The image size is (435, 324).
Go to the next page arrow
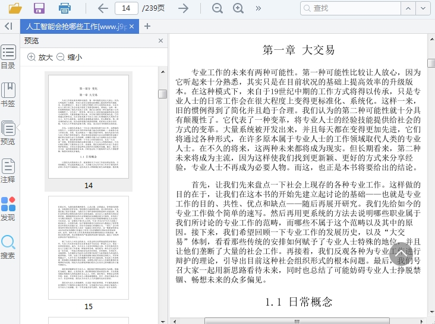[184, 8]
